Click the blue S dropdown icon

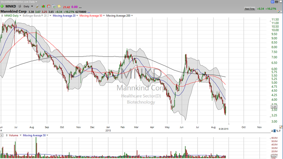click(272, 2)
